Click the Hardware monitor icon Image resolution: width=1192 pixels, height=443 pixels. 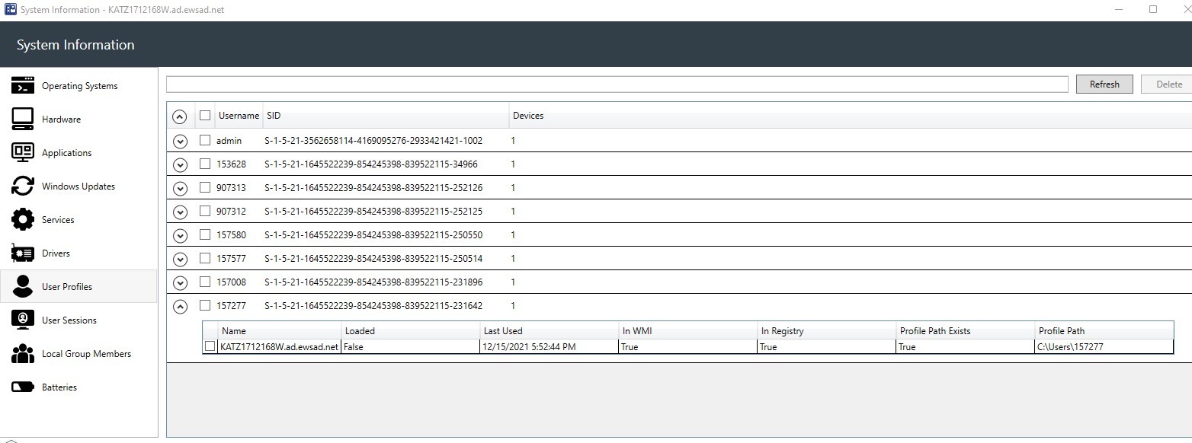[x=23, y=119]
